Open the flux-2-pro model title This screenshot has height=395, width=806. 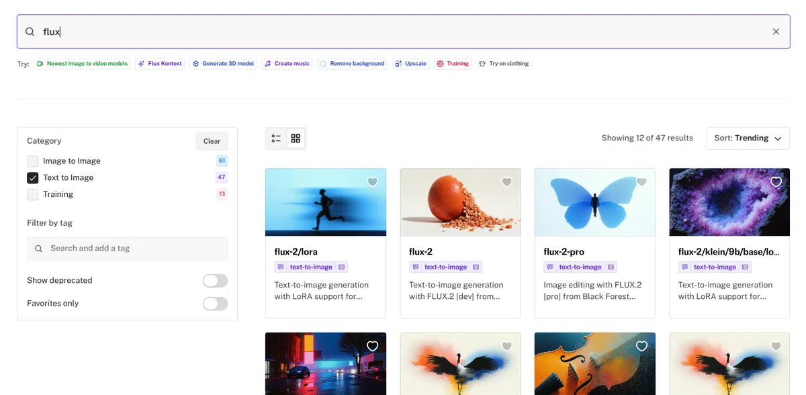pyautogui.click(x=564, y=252)
